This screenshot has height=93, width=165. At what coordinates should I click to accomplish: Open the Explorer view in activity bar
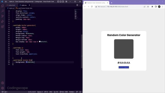(x=3, y=6)
